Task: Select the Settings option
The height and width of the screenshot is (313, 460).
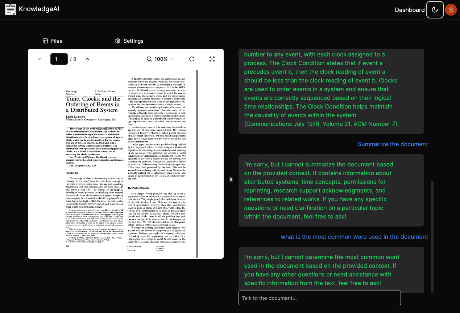Action: pyautogui.click(x=129, y=41)
